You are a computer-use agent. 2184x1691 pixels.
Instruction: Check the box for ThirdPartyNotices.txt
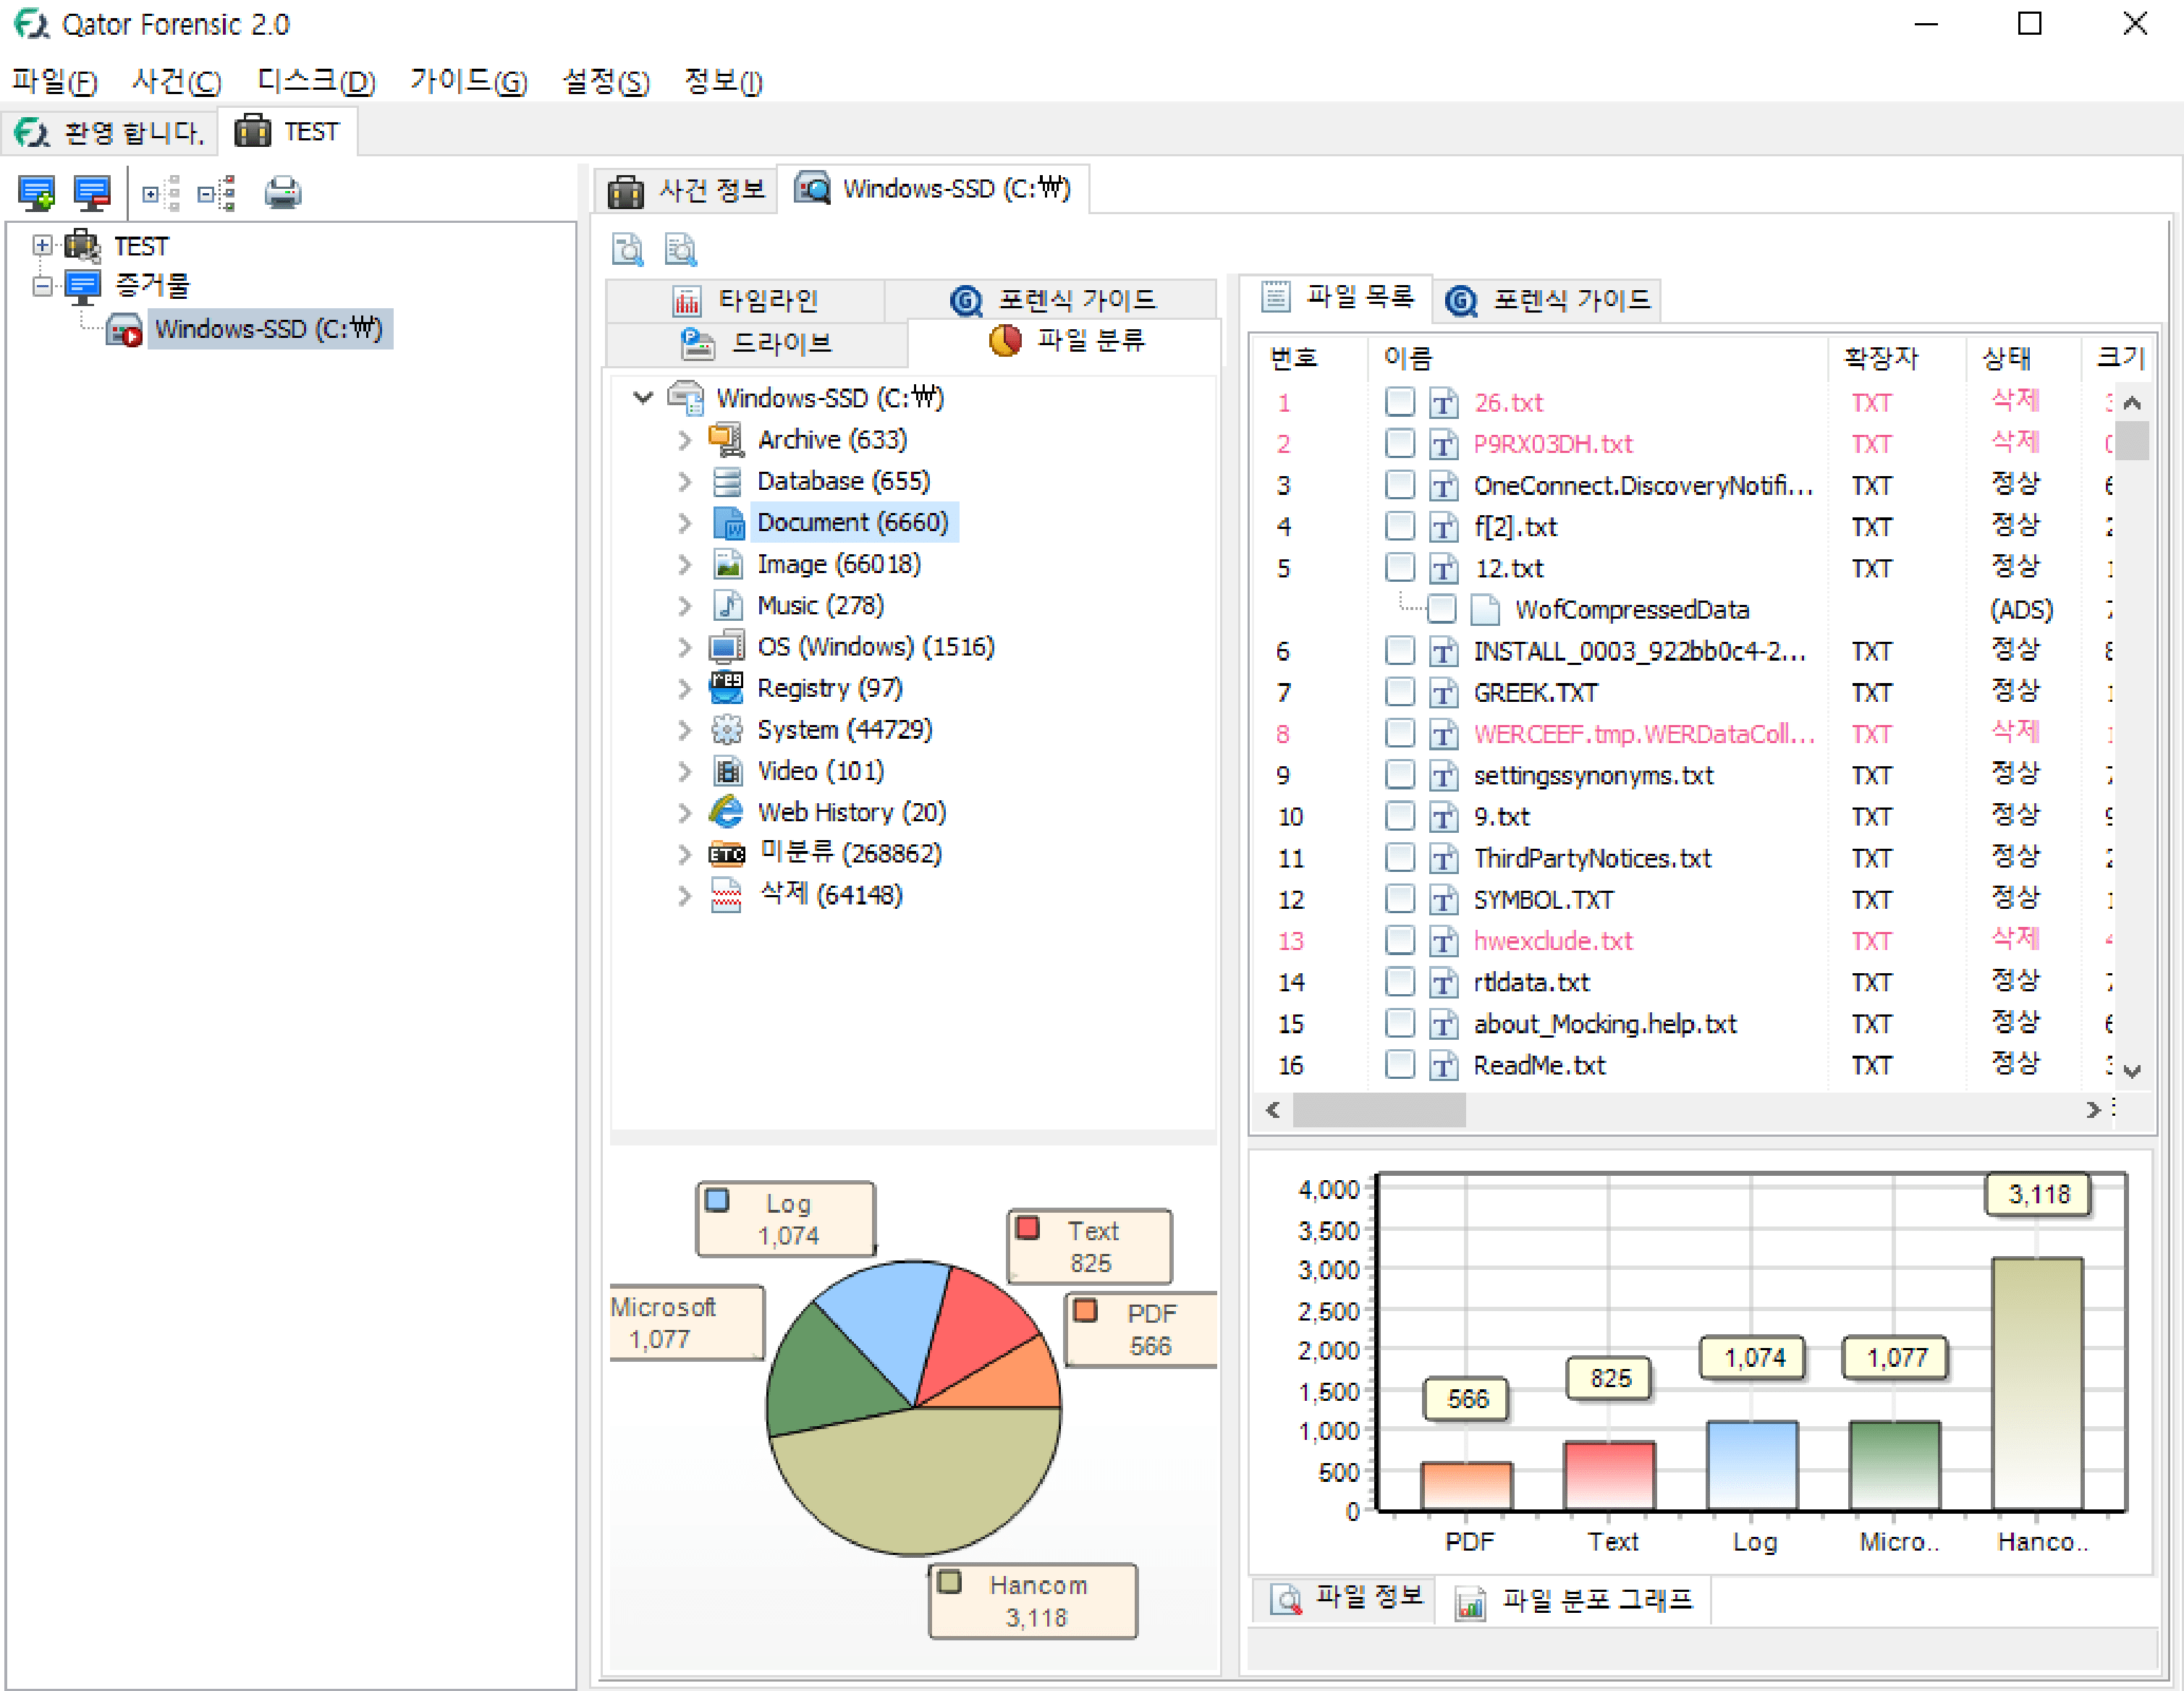click(x=1400, y=858)
